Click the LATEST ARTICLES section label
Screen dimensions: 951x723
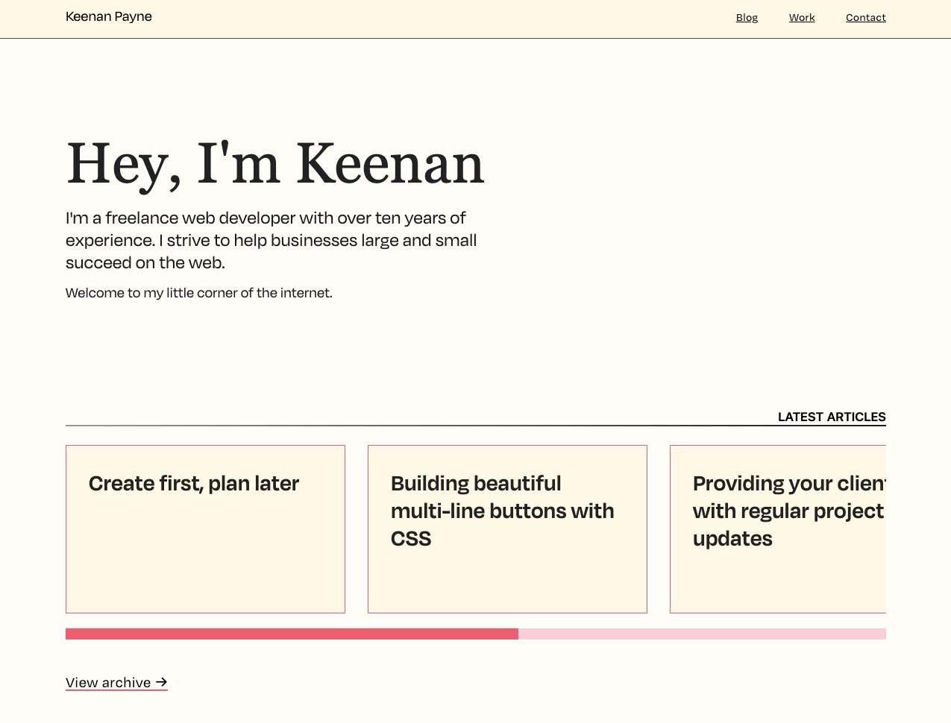coord(832,417)
